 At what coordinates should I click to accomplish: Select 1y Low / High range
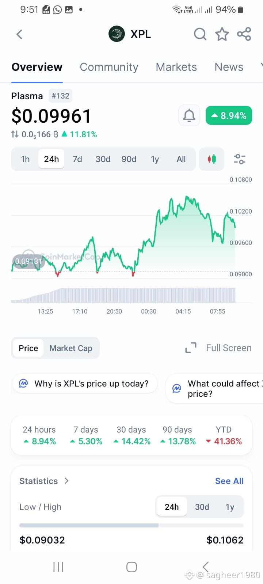[230, 507]
